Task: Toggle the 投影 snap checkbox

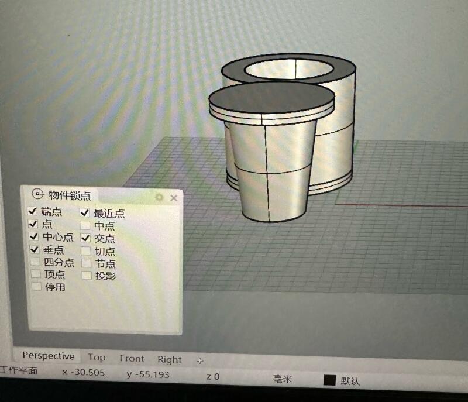Action: (87, 275)
